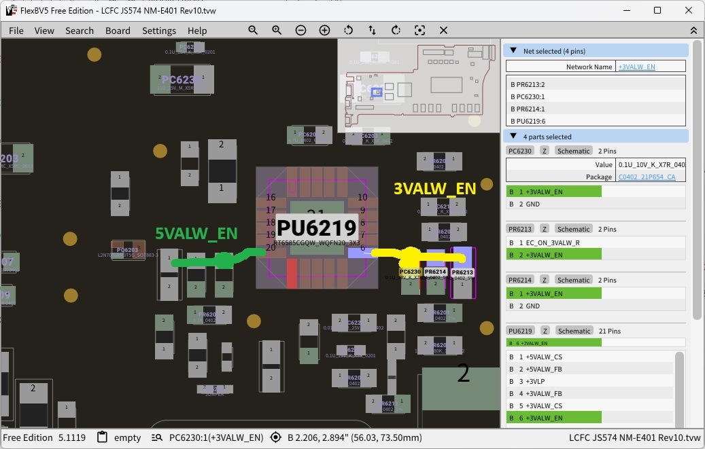
Task: Rotate the board counter-clockwise
Action: 349,31
